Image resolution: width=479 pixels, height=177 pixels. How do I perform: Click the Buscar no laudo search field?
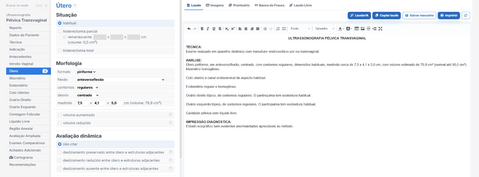[27, 5]
